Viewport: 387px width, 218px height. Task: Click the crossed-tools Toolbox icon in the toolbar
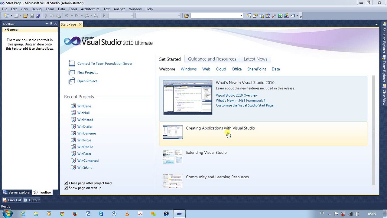click(x=274, y=16)
